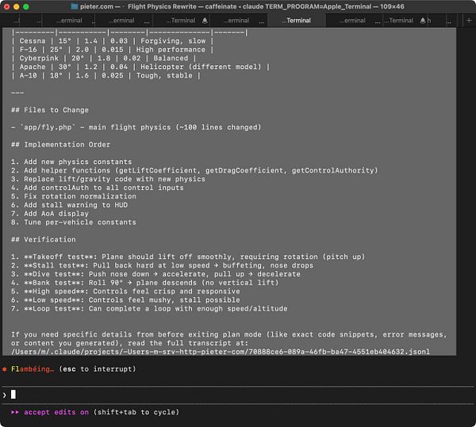Click the prompt chevron before the cursor

click(x=4, y=395)
